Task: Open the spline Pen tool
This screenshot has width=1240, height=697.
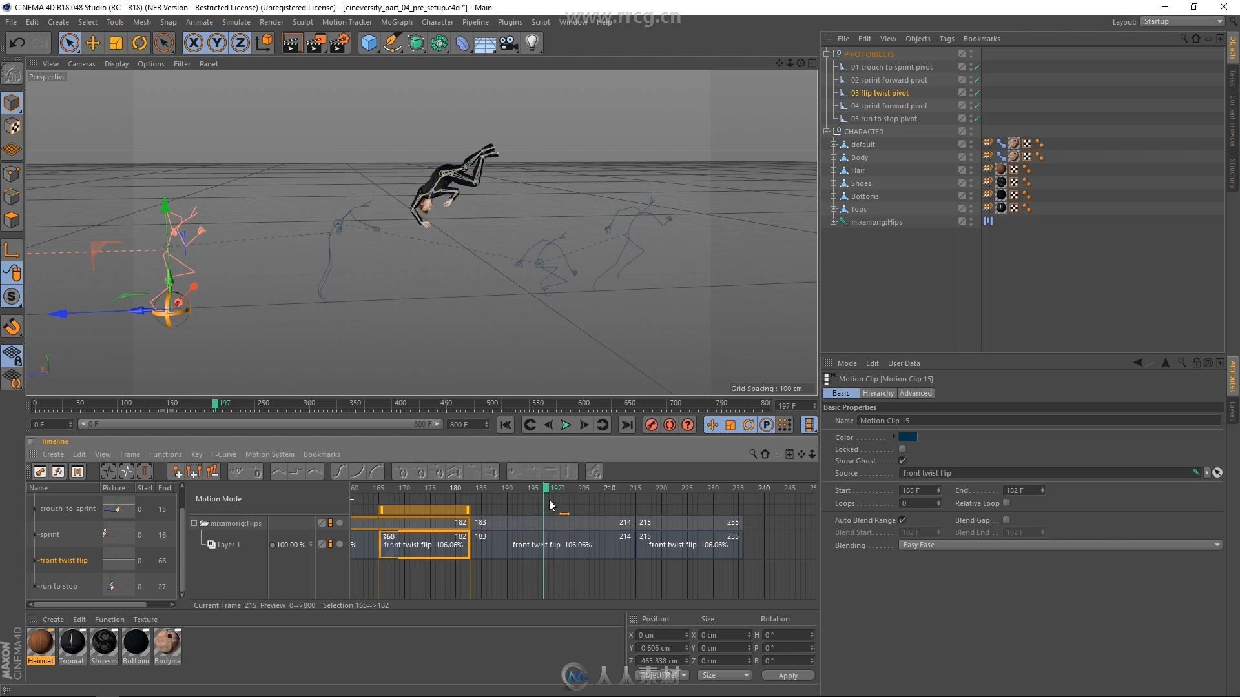Action: pyautogui.click(x=392, y=43)
